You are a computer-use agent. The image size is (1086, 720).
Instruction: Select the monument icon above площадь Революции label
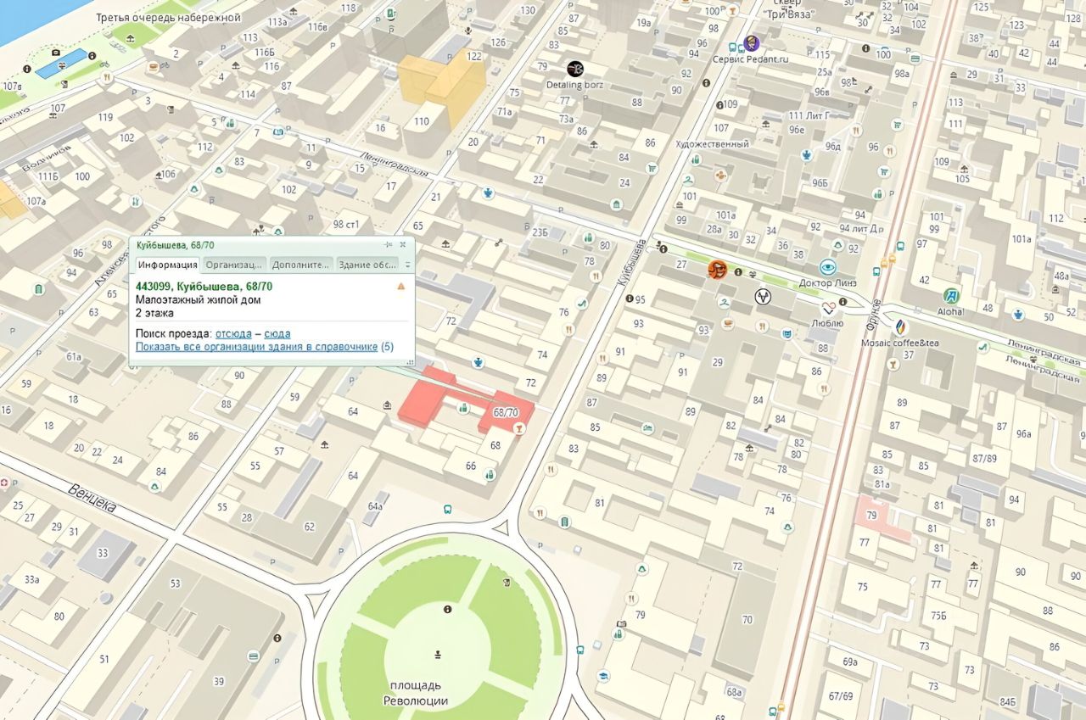point(438,654)
